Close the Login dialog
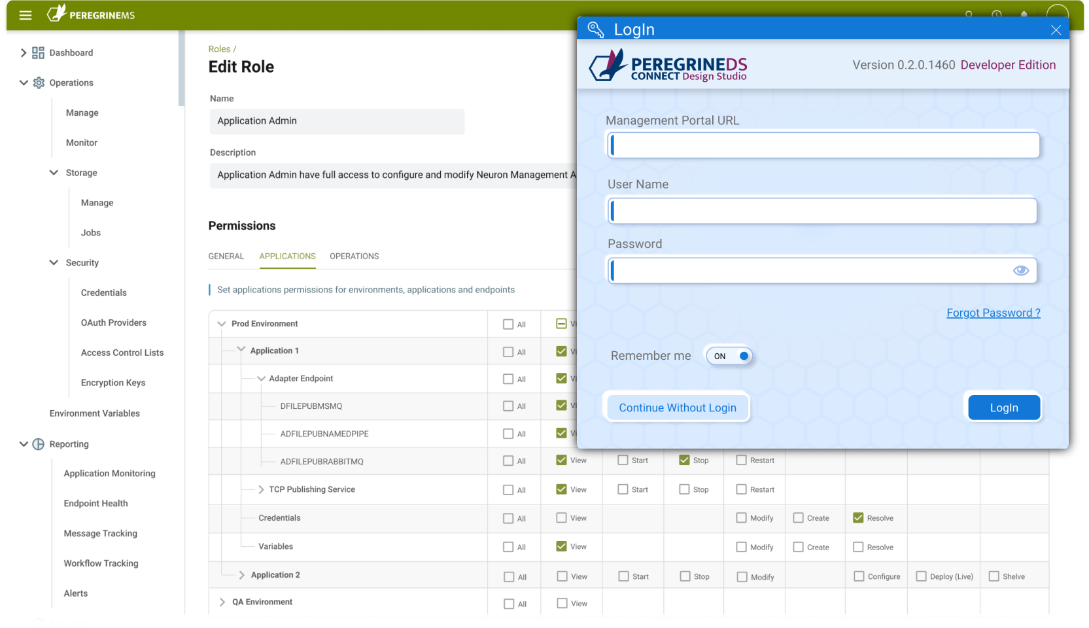This screenshot has height=628, width=1089. [1056, 30]
